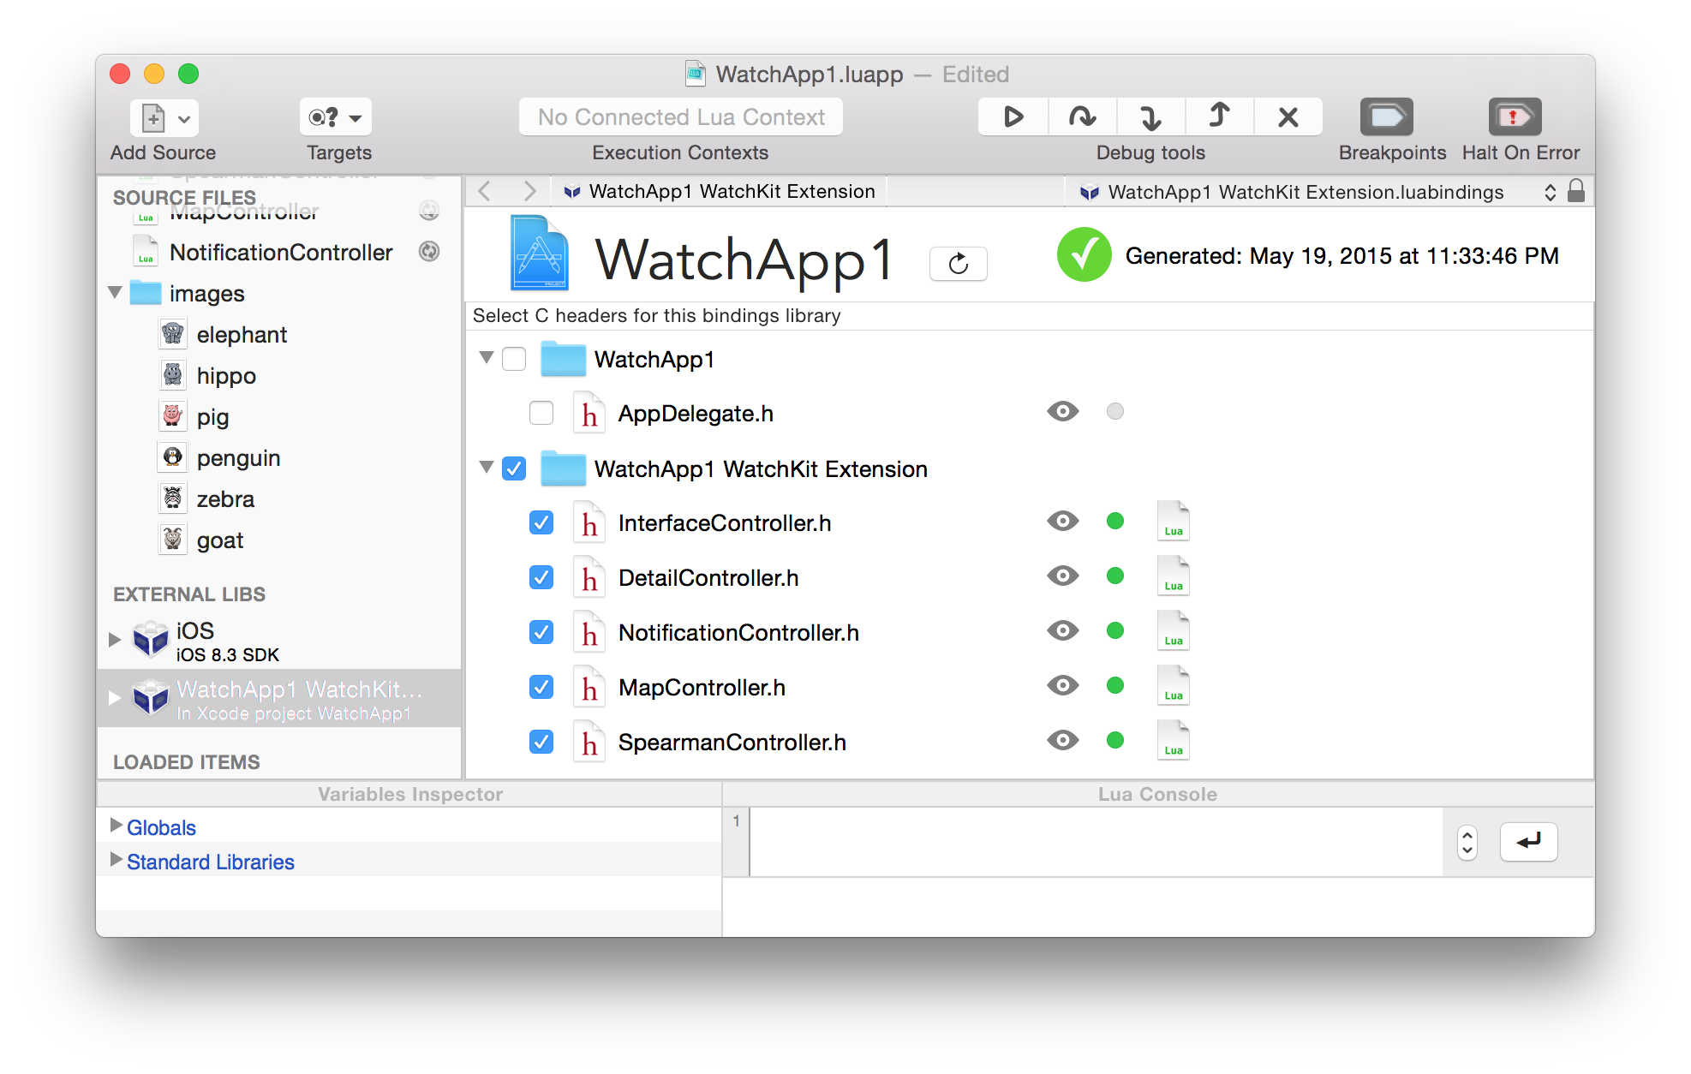
Task: Collapse the WatchApp1 folder in headers list
Action: 487,358
